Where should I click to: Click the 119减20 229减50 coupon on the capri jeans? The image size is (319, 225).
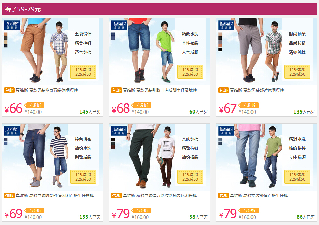click(83, 177)
